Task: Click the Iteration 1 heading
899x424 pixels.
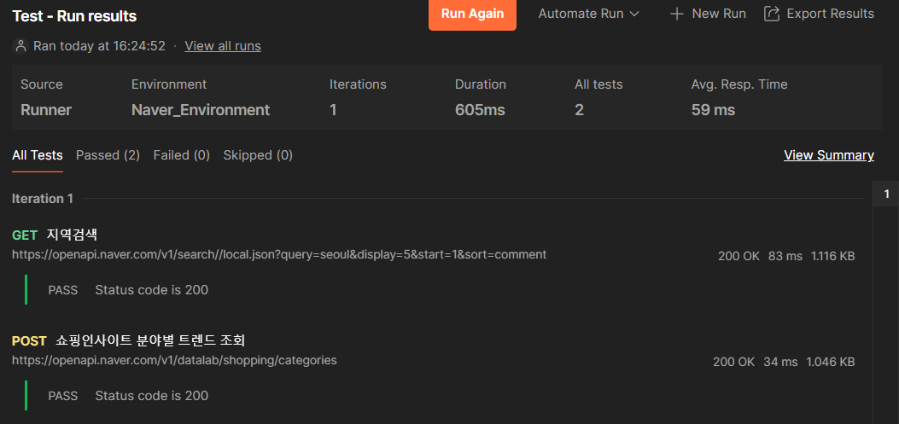Action: [43, 199]
